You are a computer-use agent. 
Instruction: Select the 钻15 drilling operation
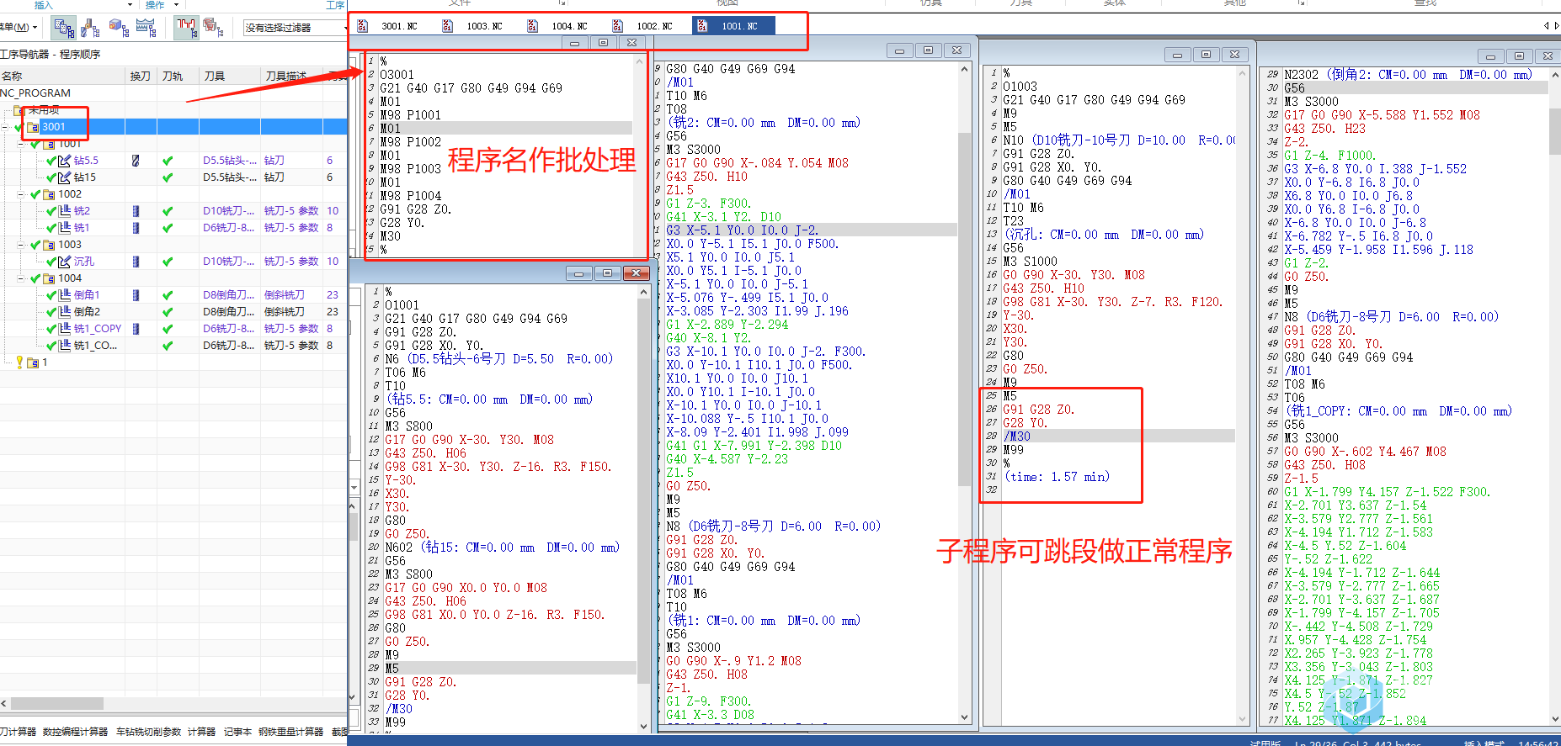[x=84, y=177]
